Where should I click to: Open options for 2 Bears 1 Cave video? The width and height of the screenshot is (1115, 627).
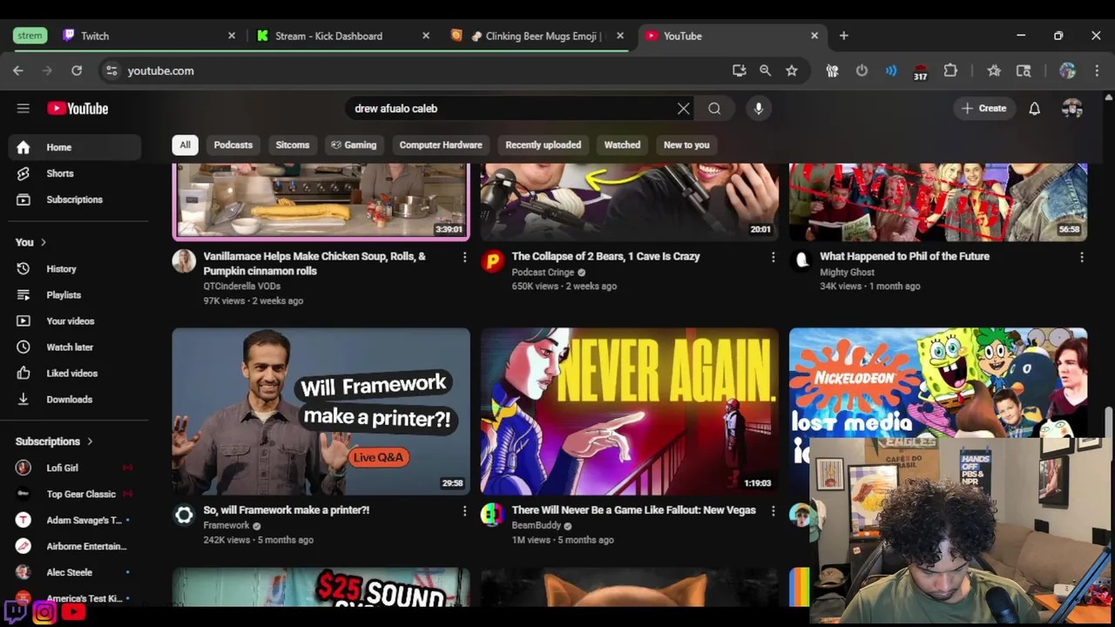pos(773,257)
